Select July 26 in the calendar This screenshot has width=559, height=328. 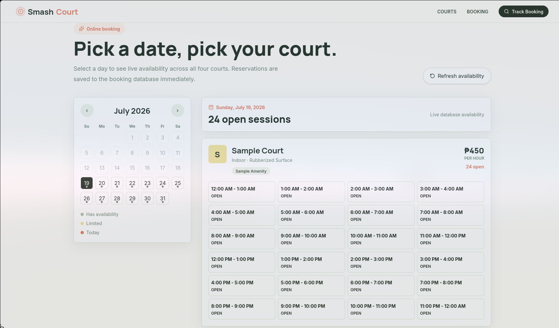point(87,198)
